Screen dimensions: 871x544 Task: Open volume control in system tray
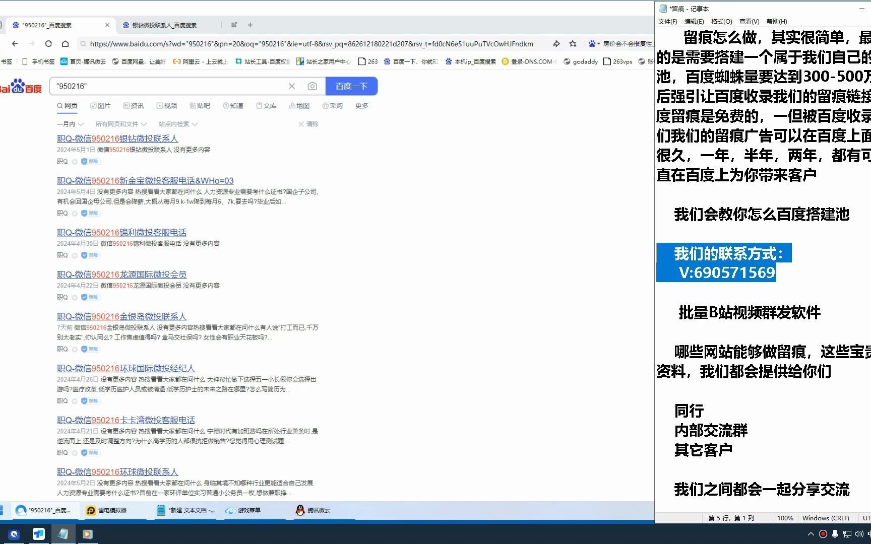coord(859,534)
